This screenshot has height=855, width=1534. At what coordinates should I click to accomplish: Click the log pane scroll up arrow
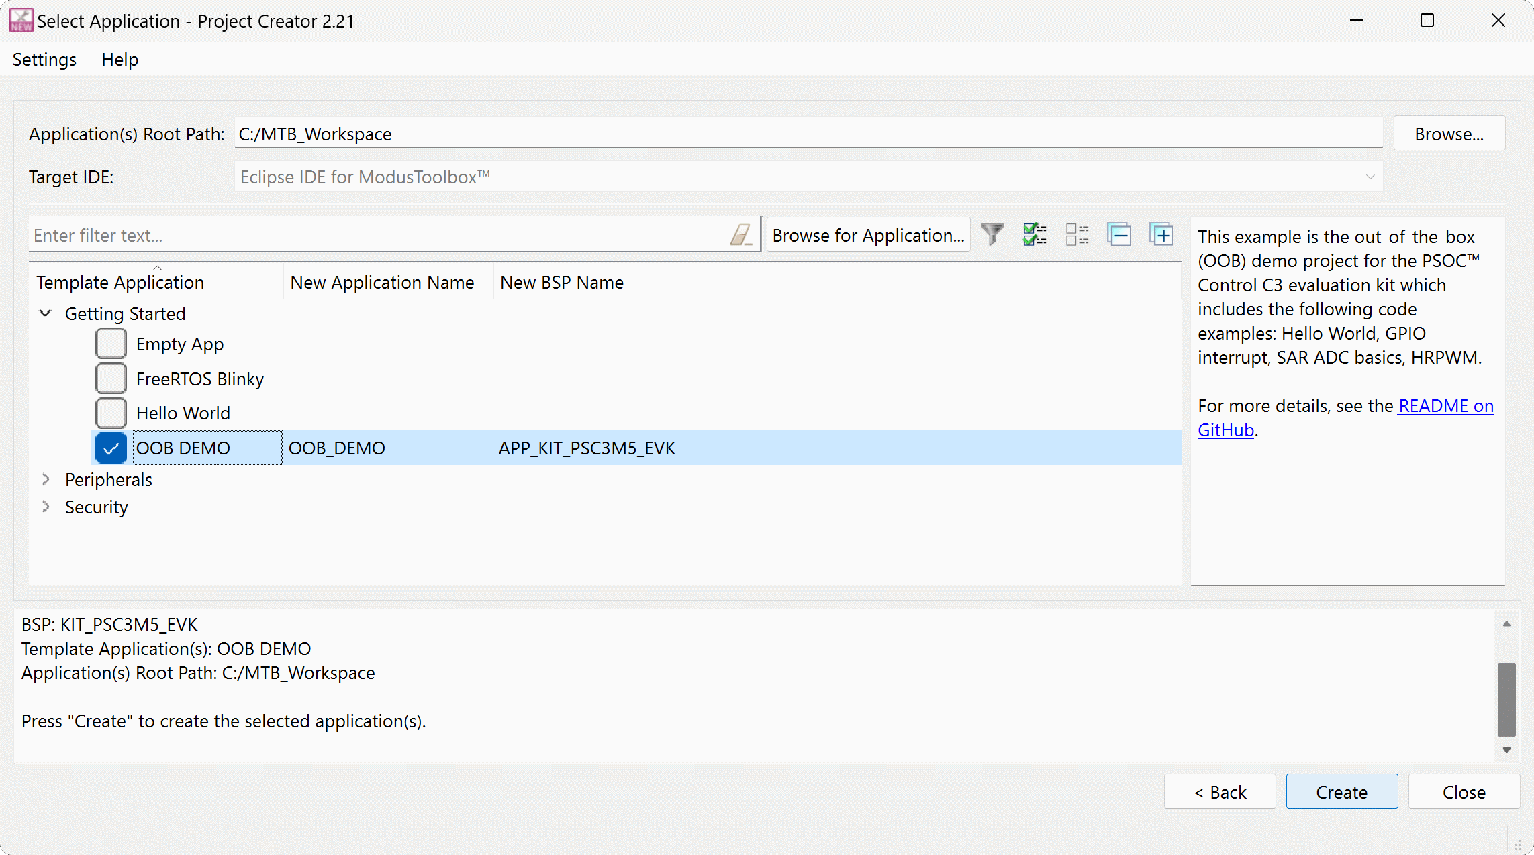[x=1506, y=623]
